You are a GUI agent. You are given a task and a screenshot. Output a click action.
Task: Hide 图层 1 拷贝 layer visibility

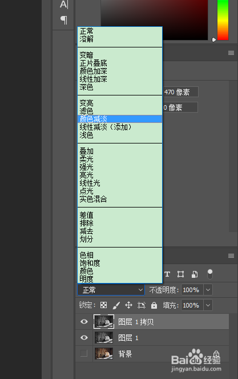pyautogui.click(x=84, y=321)
